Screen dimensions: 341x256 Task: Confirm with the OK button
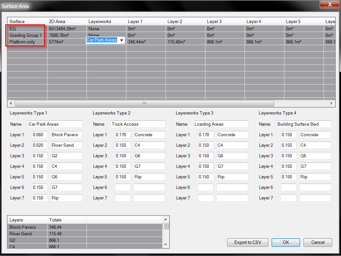pos(286,242)
